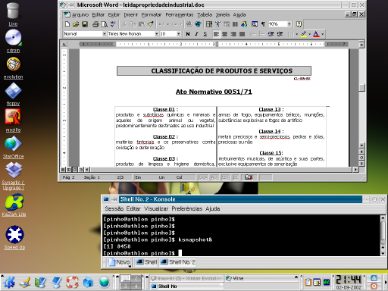Click the Word vertical scrollbar thumb
Image resolution: width=388 pixels, height=291 pixels.
pos(362,88)
